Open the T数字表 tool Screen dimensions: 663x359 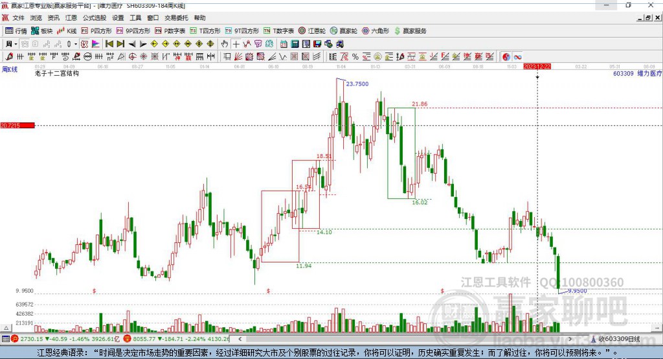pyautogui.click(x=278, y=31)
